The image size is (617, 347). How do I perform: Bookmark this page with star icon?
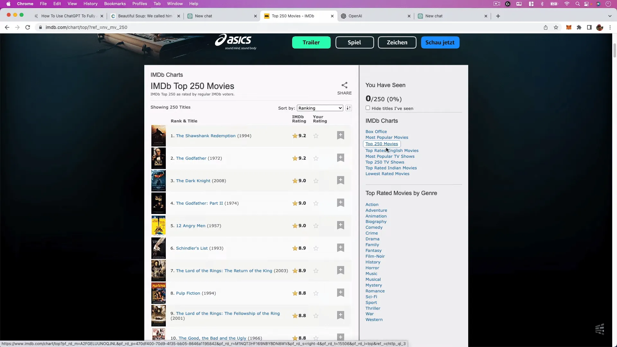(x=556, y=27)
